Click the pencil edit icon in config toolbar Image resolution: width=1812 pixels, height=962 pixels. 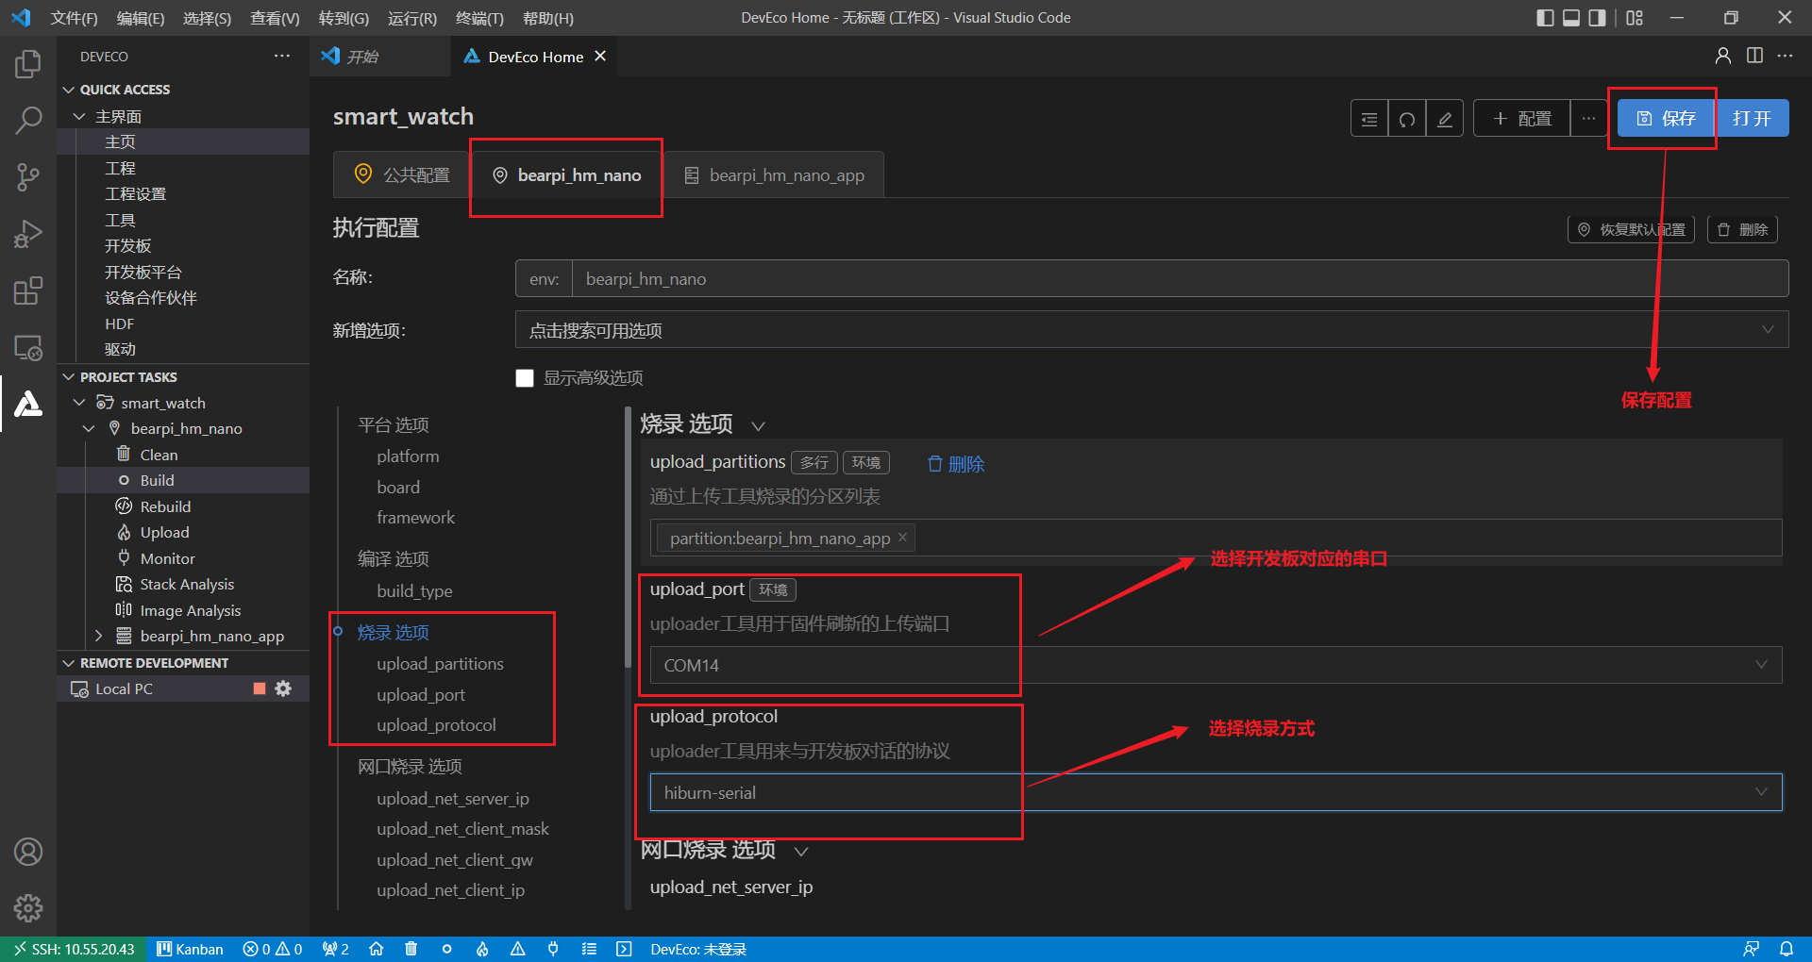(x=1445, y=119)
